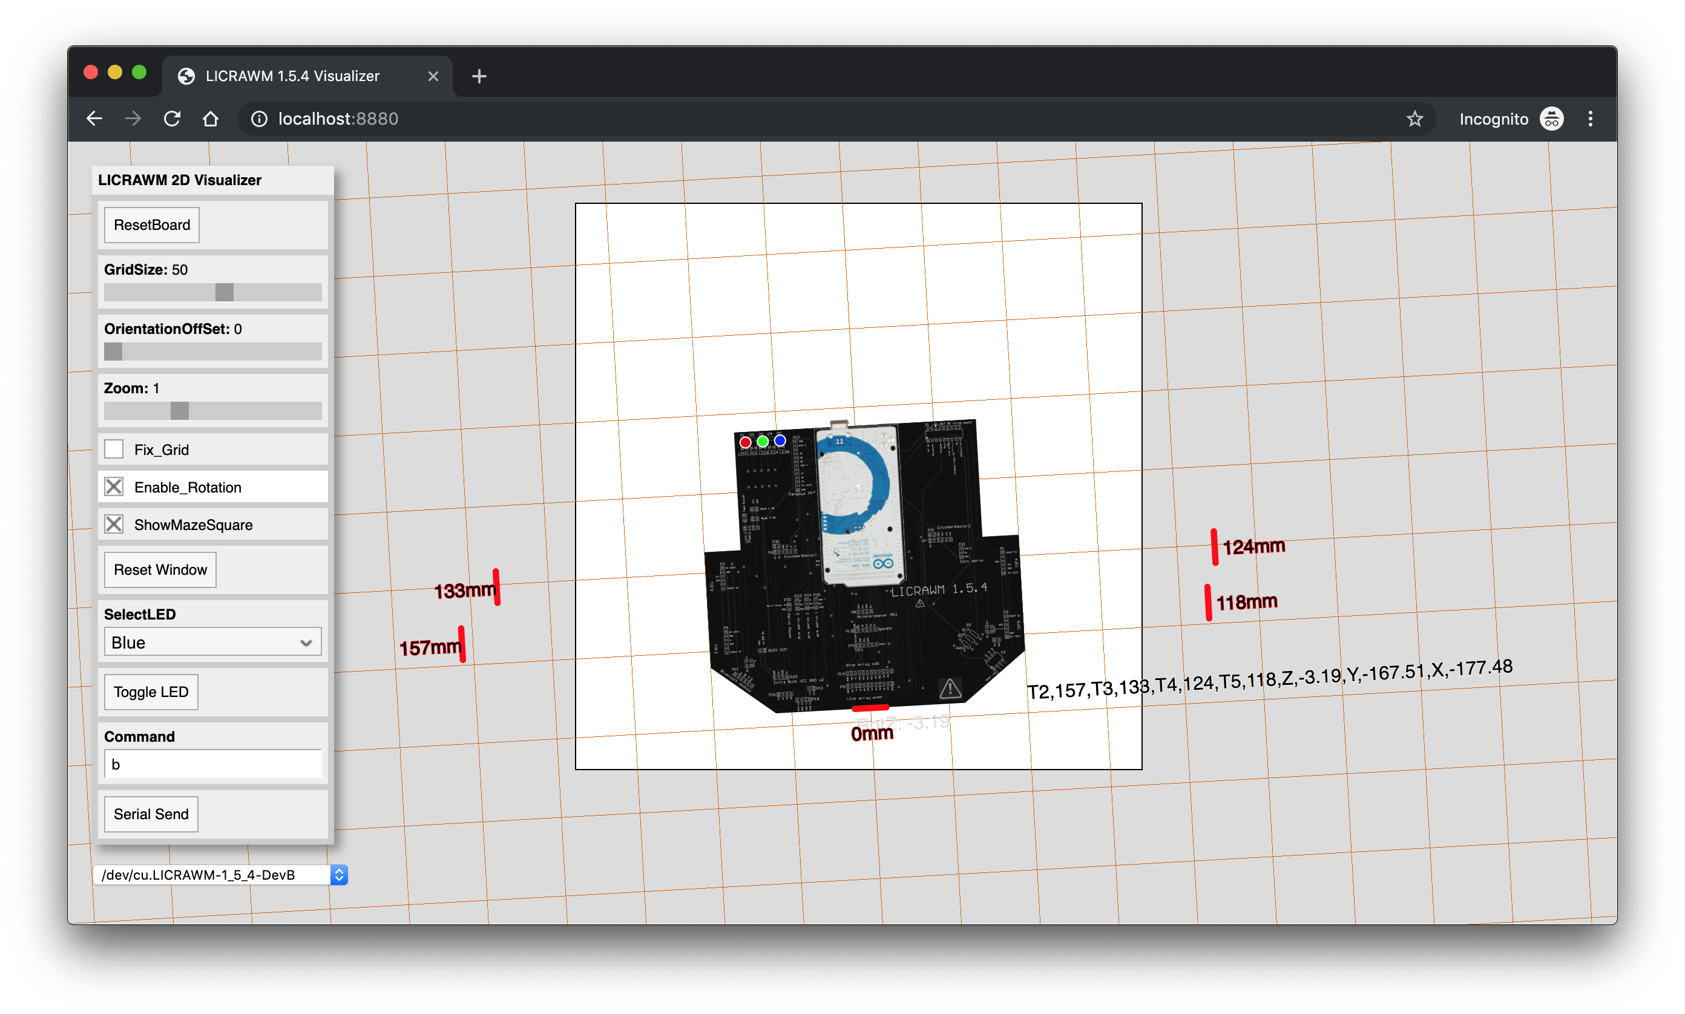Open a new browser tab

click(479, 76)
